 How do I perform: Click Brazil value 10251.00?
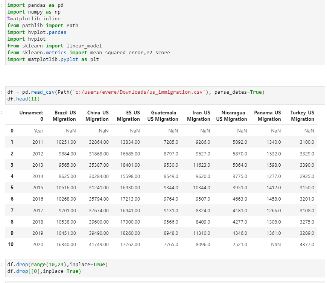(x=66, y=142)
